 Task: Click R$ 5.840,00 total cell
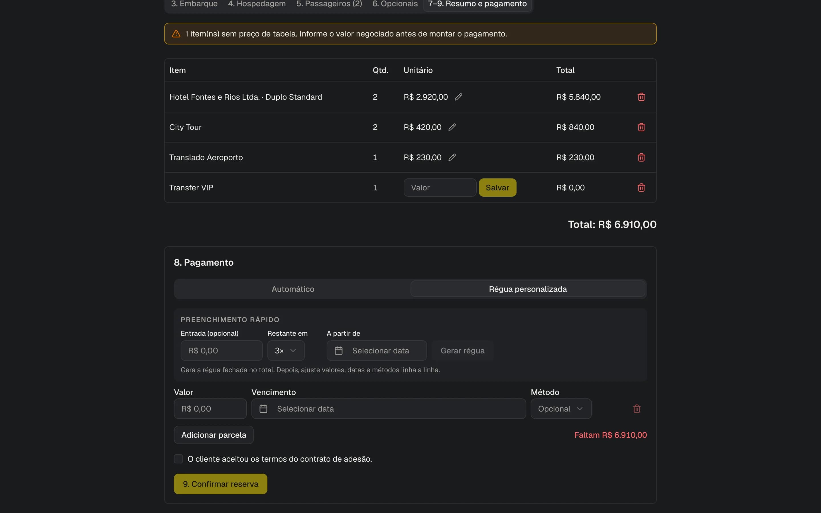click(x=578, y=97)
